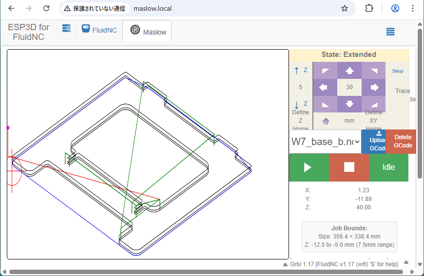Image resolution: width=424 pixels, height=276 pixels.
Task: Open the browser profile menu
Action: (x=395, y=8)
